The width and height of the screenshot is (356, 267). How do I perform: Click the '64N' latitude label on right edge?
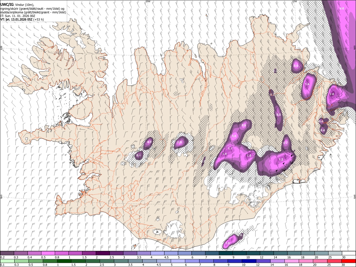(x=355, y=197)
